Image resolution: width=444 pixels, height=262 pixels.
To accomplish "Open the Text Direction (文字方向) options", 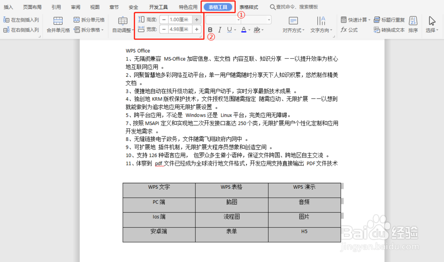I will point(321,25).
